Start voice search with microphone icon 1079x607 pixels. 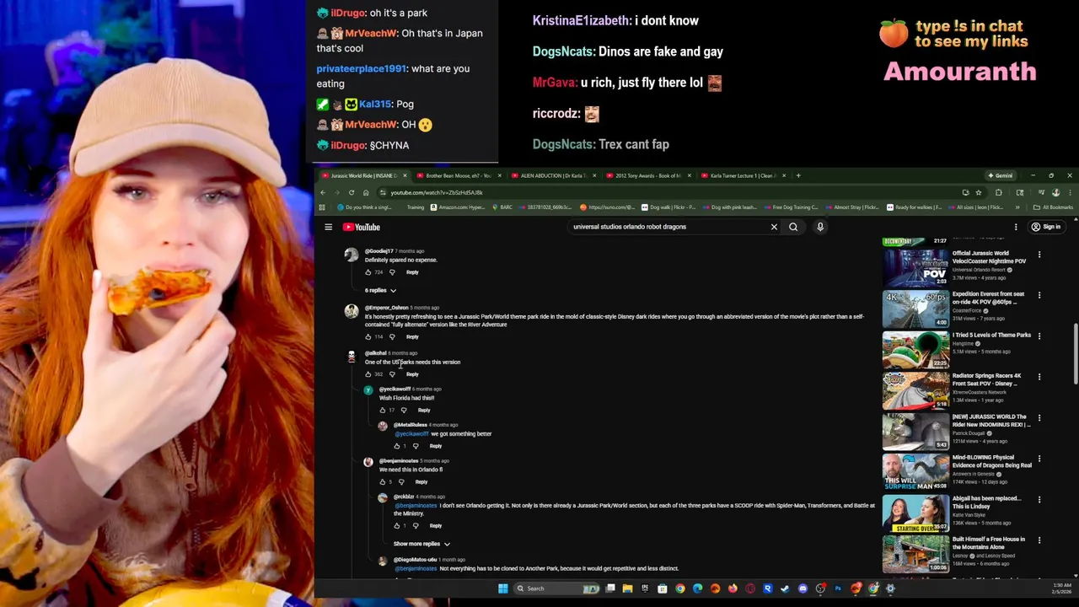(820, 227)
